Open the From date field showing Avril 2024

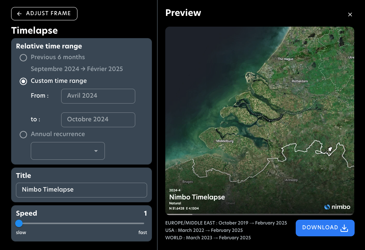tap(98, 96)
